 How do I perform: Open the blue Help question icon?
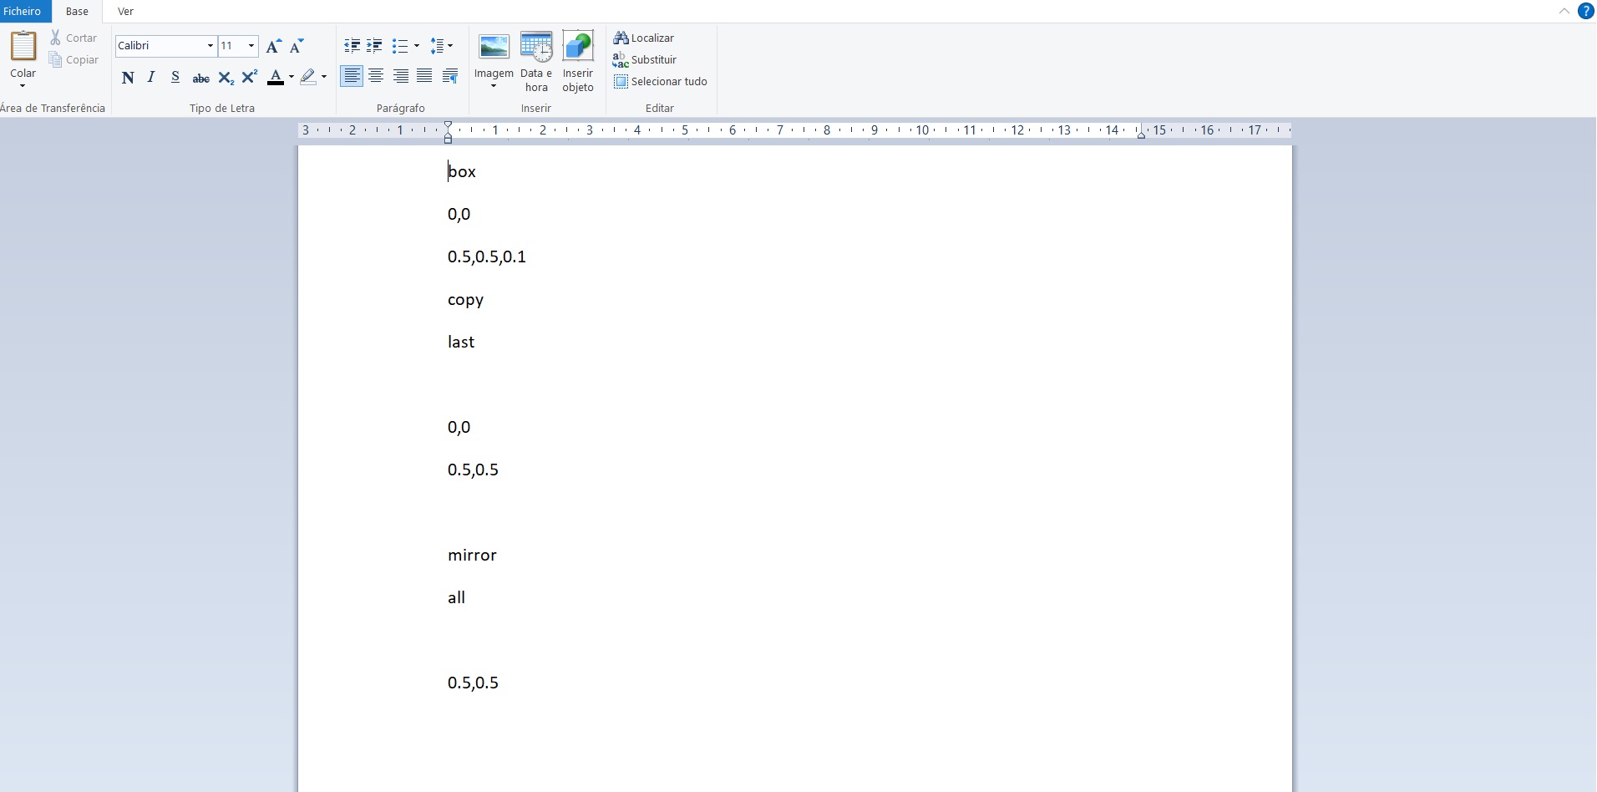[1585, 11]
